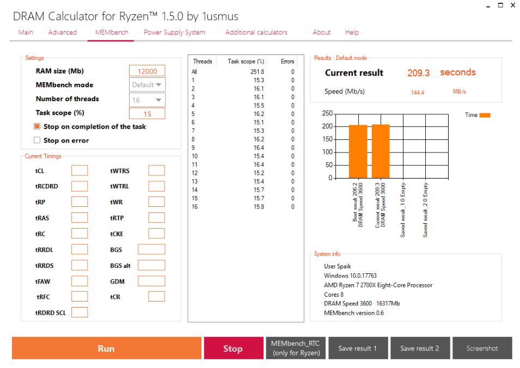Click the tWTRL timing field
This screenshot has height=368, width=520.
(x=156, y=186)
